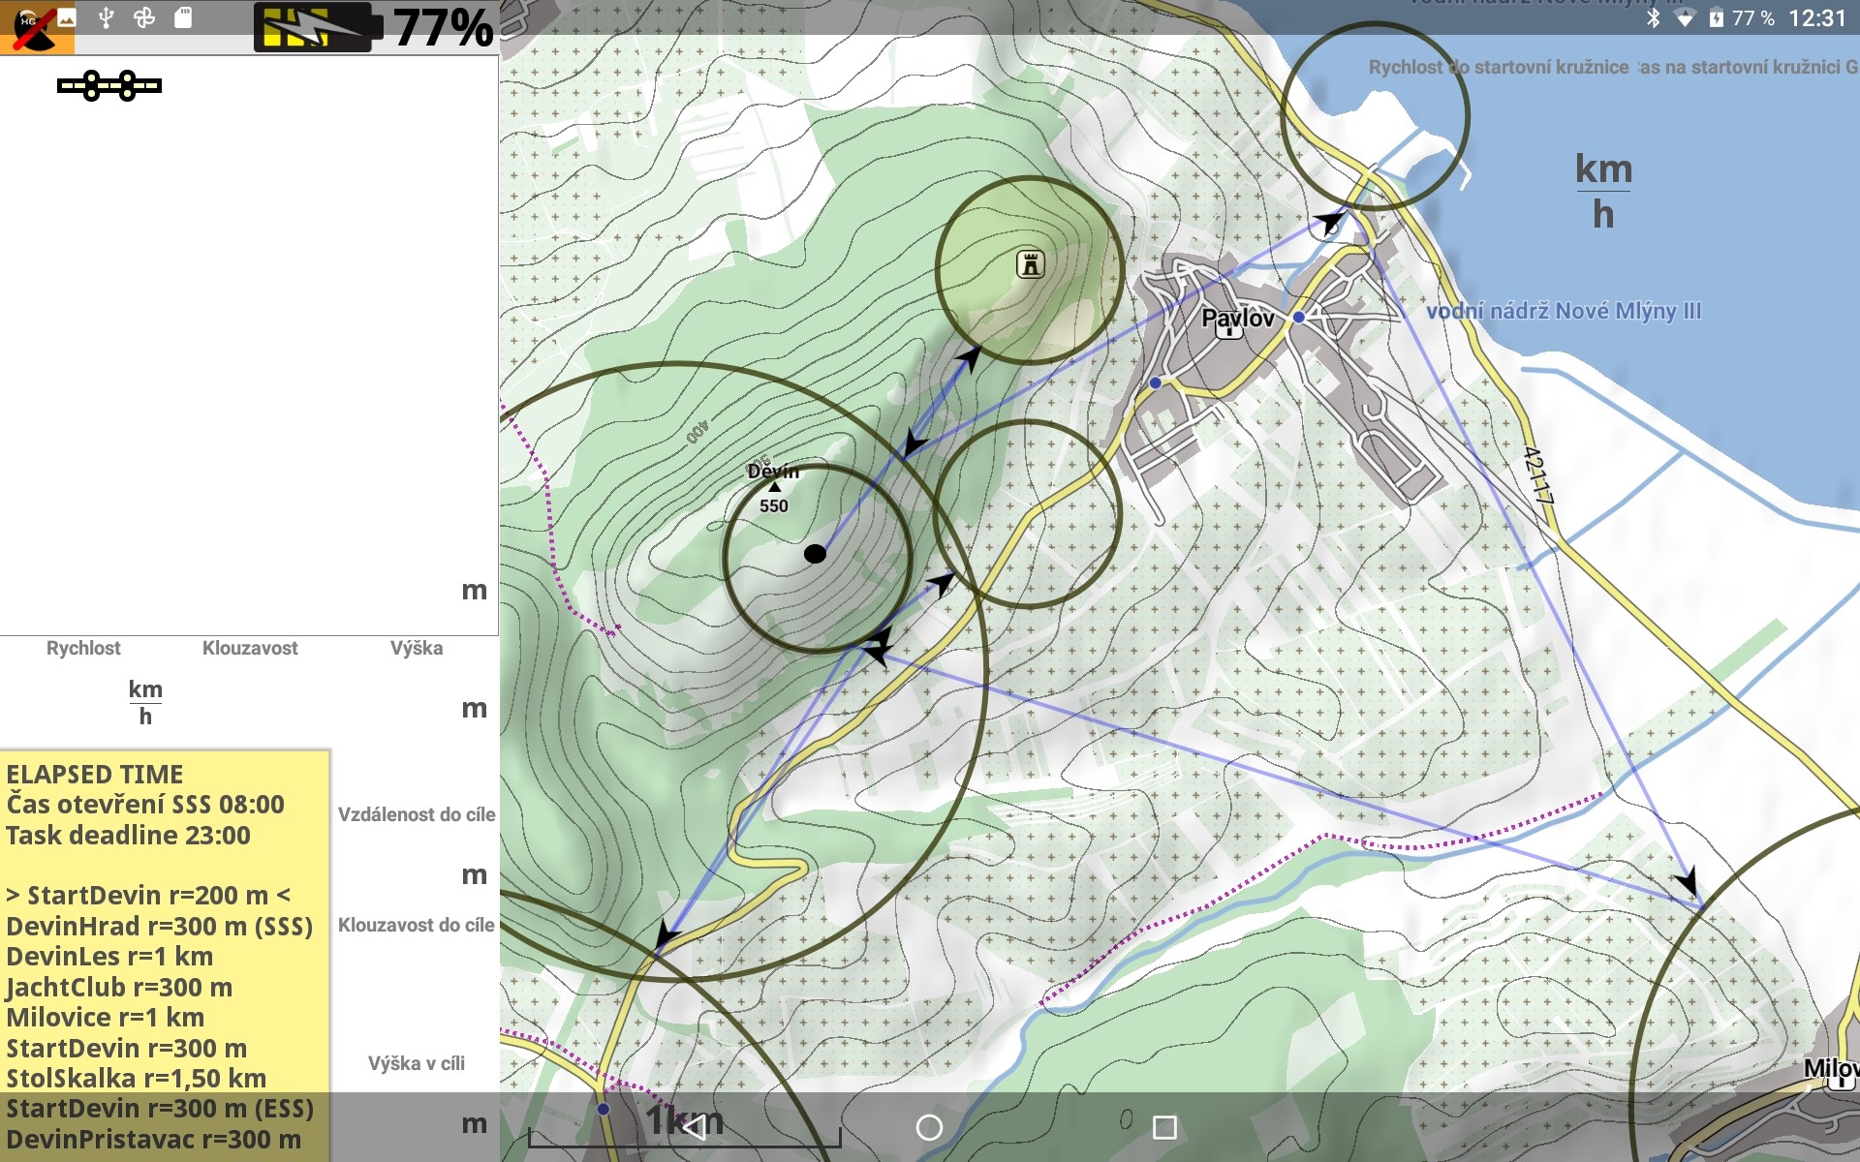Tap the Wi-Fi status icon
Screen dimensions: 1860x1162
pos(1685,18)
